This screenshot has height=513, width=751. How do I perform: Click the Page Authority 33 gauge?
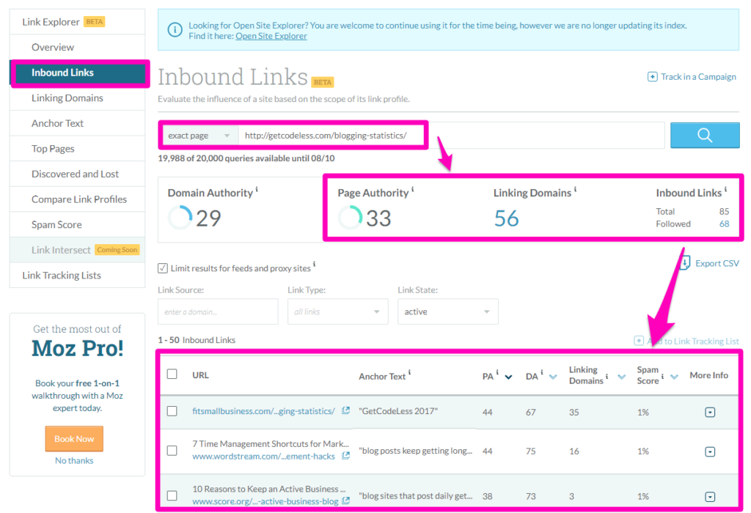point(350,218)
